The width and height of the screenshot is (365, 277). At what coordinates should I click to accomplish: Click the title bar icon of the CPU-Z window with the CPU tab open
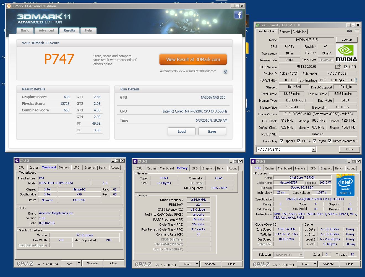click(x=253, y=161)
